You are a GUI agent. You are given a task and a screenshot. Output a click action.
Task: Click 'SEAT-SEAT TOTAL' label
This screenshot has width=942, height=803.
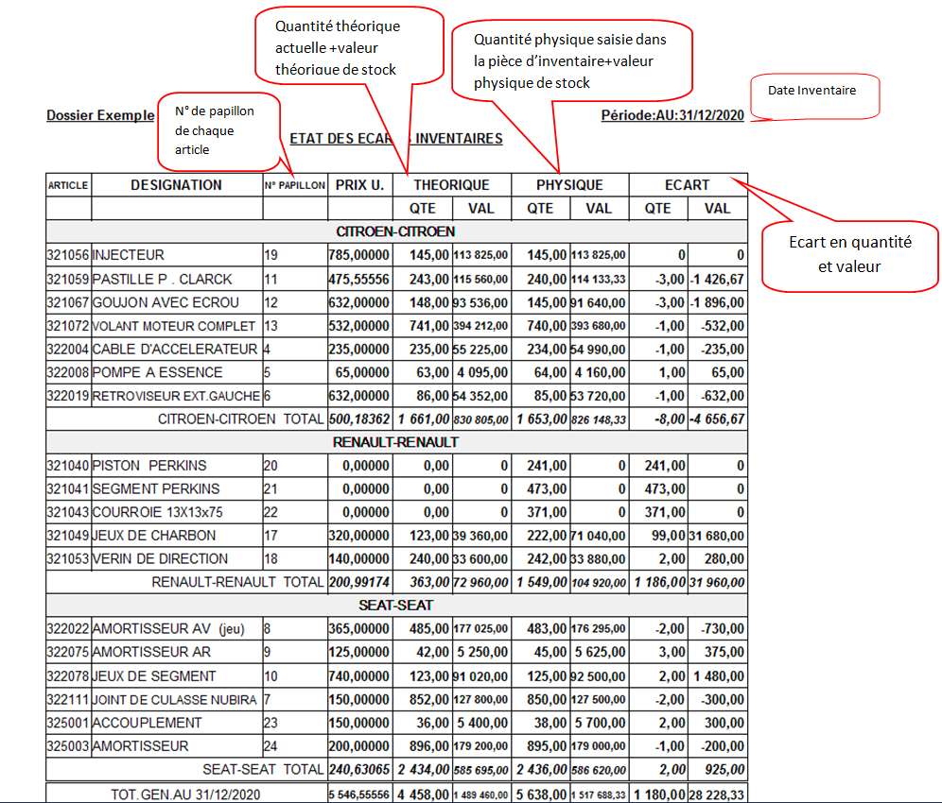[x=263, y=769]
